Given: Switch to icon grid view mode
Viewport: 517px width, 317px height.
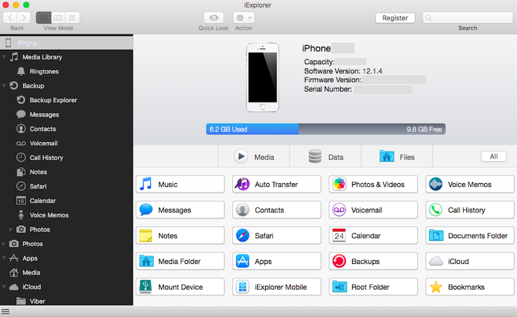Looking at the screenshot, I should pyautogui.click(x=72, y=18).
